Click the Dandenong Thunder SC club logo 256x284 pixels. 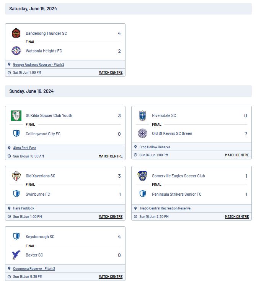coord(16,33)
